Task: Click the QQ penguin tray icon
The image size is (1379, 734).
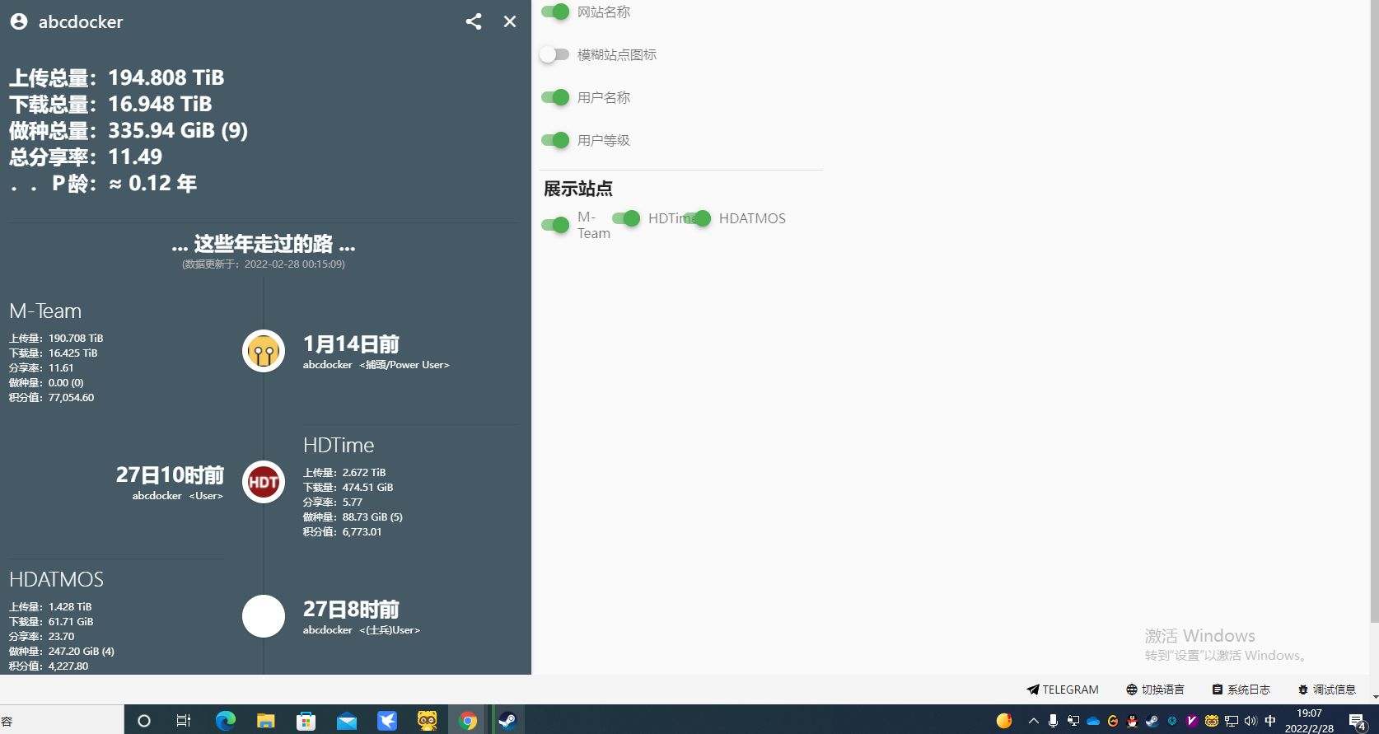Action: pos(1133,721)
